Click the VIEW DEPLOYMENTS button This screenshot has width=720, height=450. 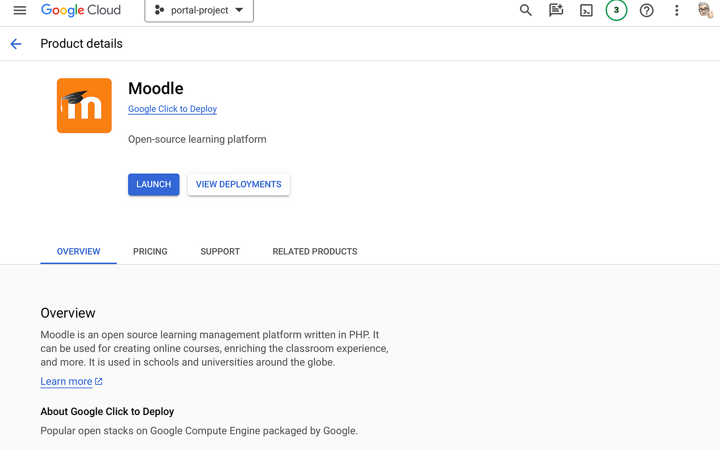click(x=239, y=184)
